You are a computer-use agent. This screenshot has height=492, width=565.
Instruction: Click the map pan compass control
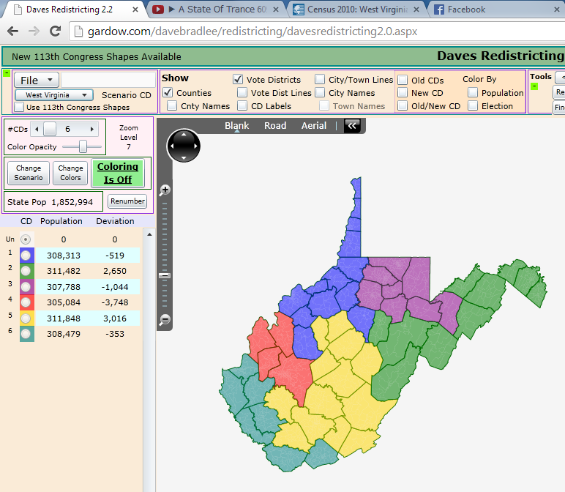(x=183, y=146)
